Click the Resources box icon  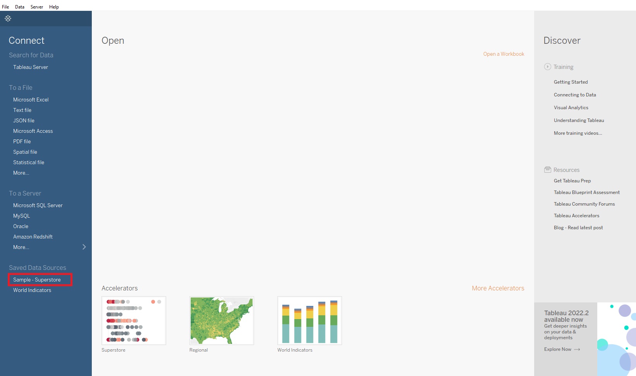[x=547, y=170]
